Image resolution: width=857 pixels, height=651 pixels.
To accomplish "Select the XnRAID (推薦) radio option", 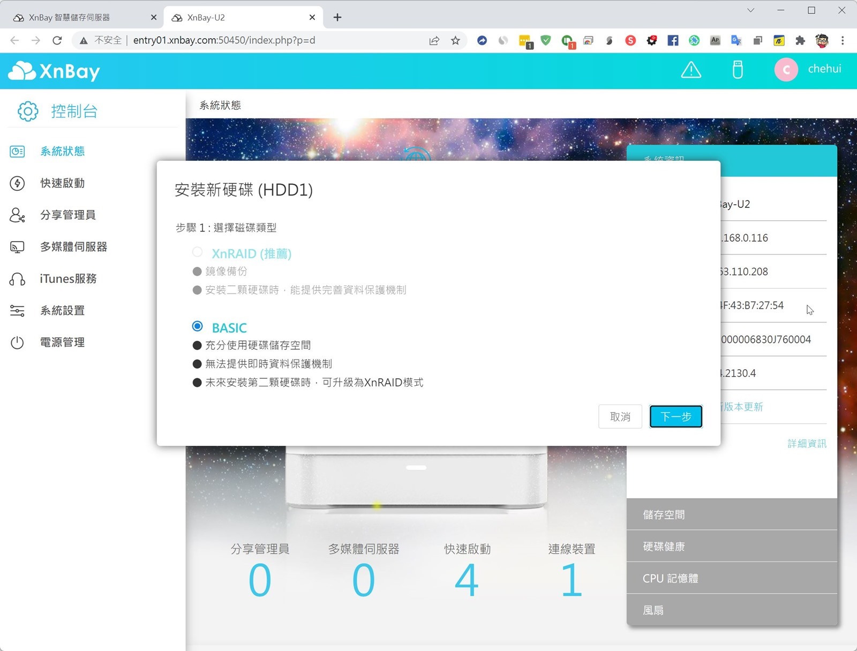I will click(198, 252).
